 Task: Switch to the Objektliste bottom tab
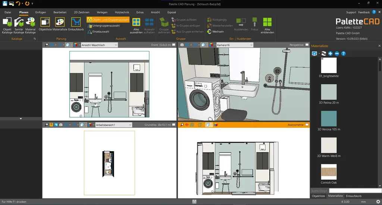click(318, 196)
